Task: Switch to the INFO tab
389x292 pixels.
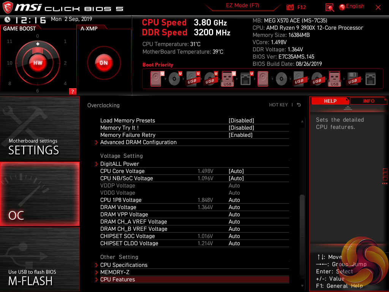Action: 368,101
